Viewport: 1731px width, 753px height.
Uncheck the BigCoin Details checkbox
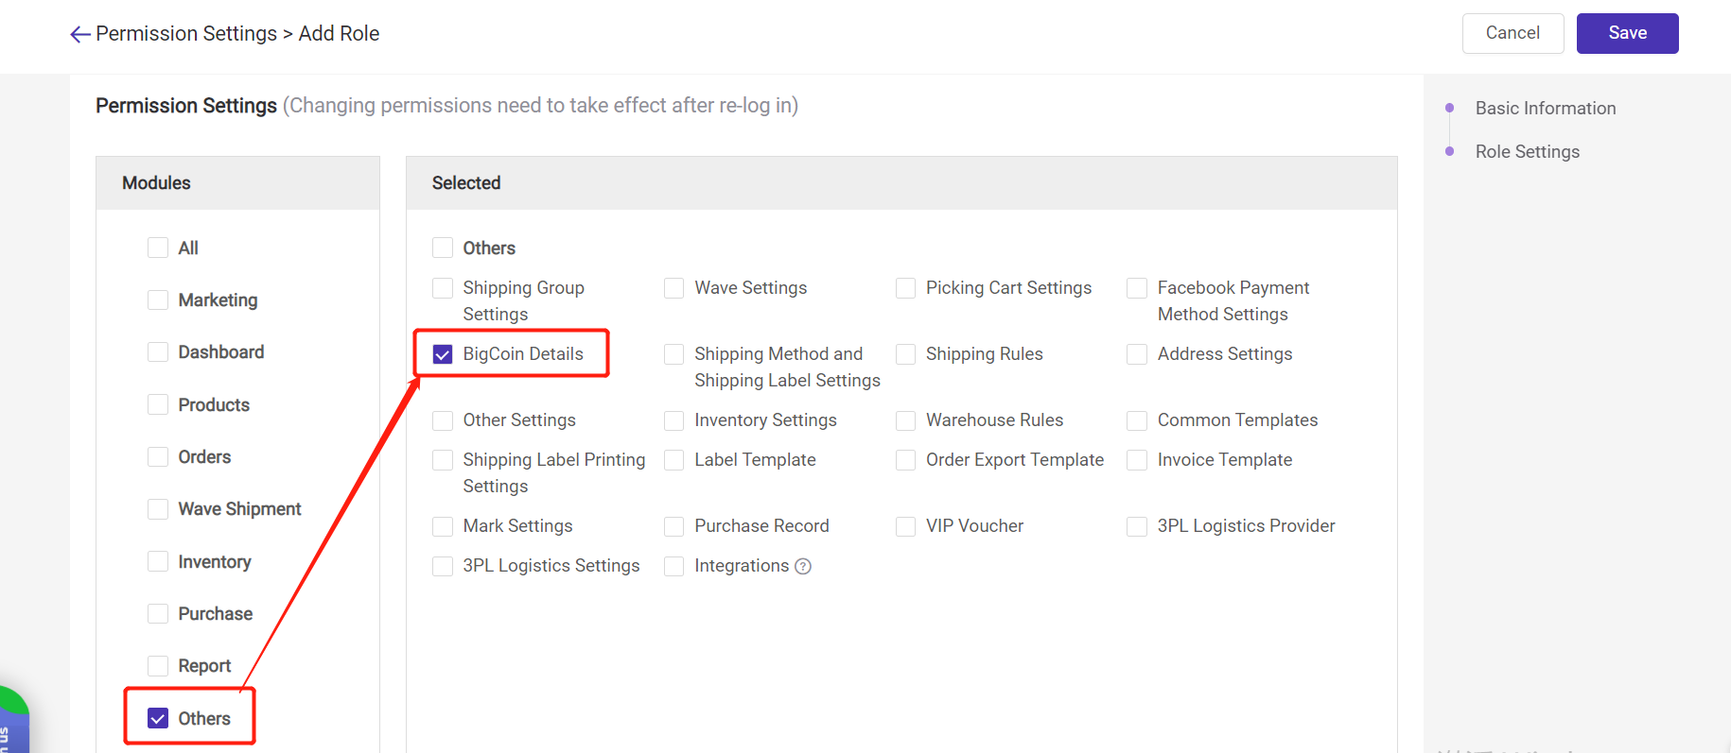tap(443, 354)
